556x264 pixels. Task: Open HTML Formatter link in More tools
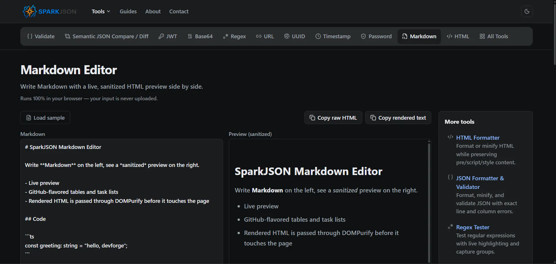pyautogui.click(x=478, y=138)
